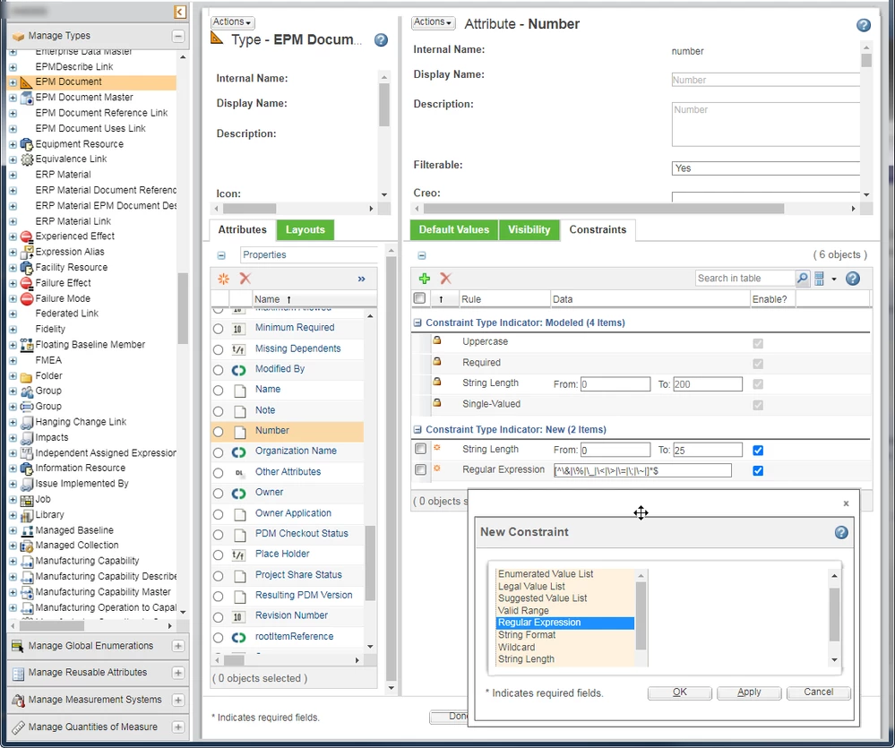Click the attribute list vertical scrollbar
The height and width of the screenshot is (748, 895).
click(370, 562)
